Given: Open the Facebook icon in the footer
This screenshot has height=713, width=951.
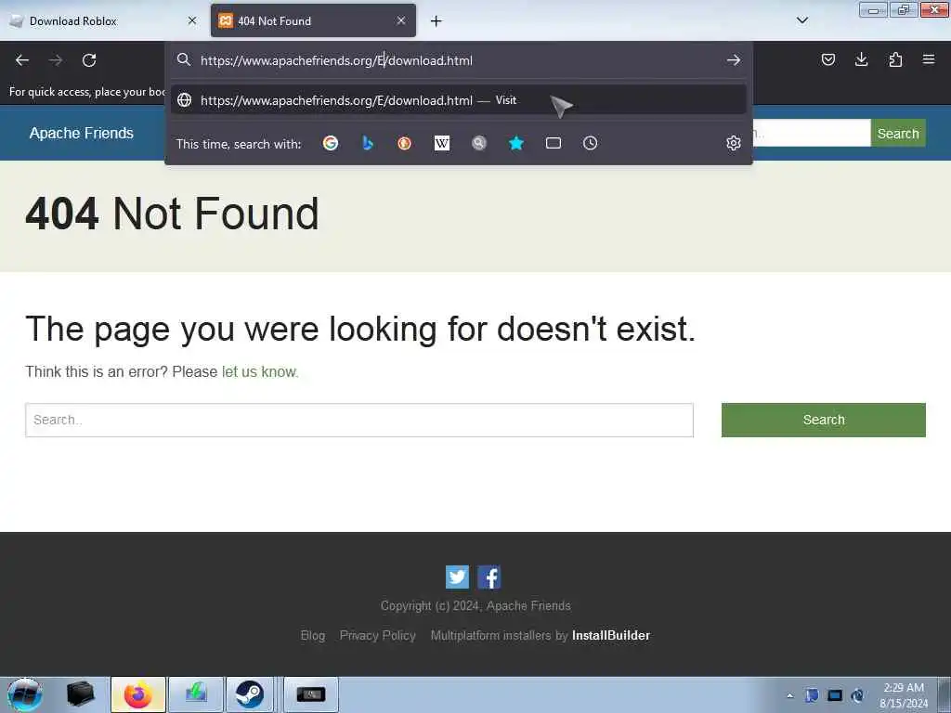Looking at the screenshot, I should pos(489,577).
